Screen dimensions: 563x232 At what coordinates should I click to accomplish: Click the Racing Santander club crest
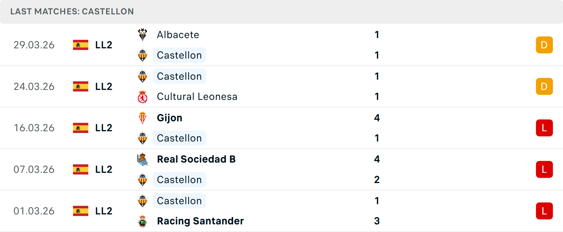click(143, 221)
